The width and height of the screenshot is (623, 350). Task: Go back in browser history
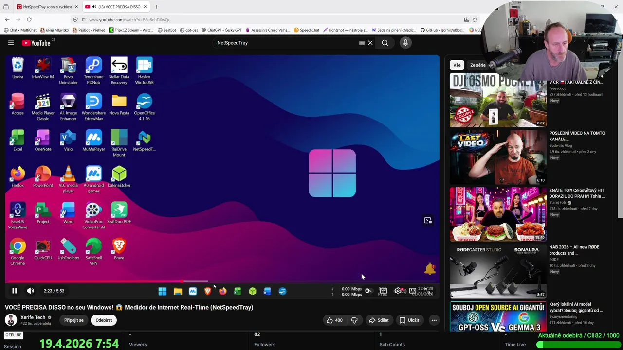pyautogui.click(x=7, y=19)
